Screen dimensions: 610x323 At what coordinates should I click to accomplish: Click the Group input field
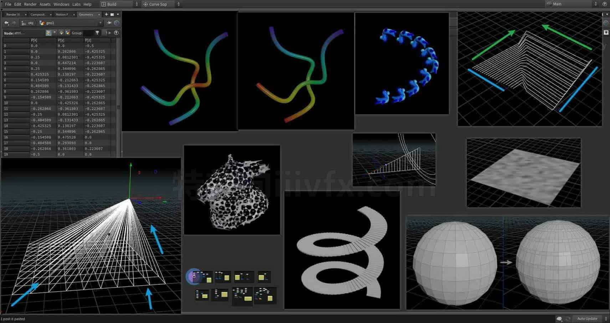pyautogui.click(x=88, y=33)
